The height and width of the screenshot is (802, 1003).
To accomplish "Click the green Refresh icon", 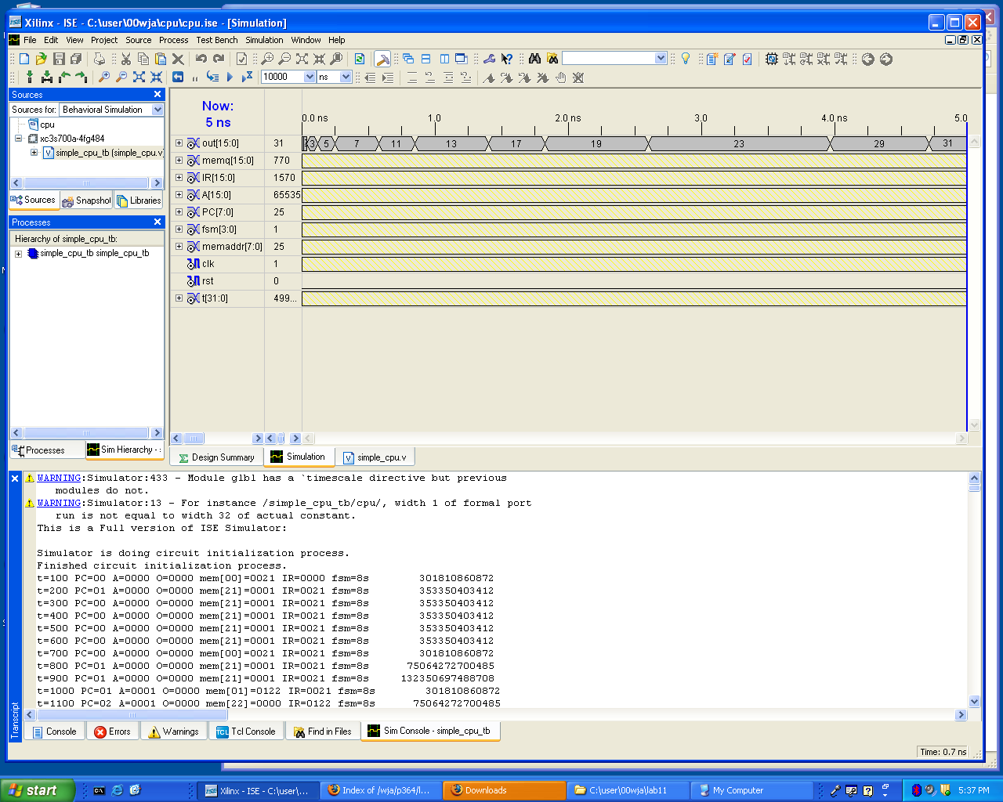I will (x=359, y=59).
